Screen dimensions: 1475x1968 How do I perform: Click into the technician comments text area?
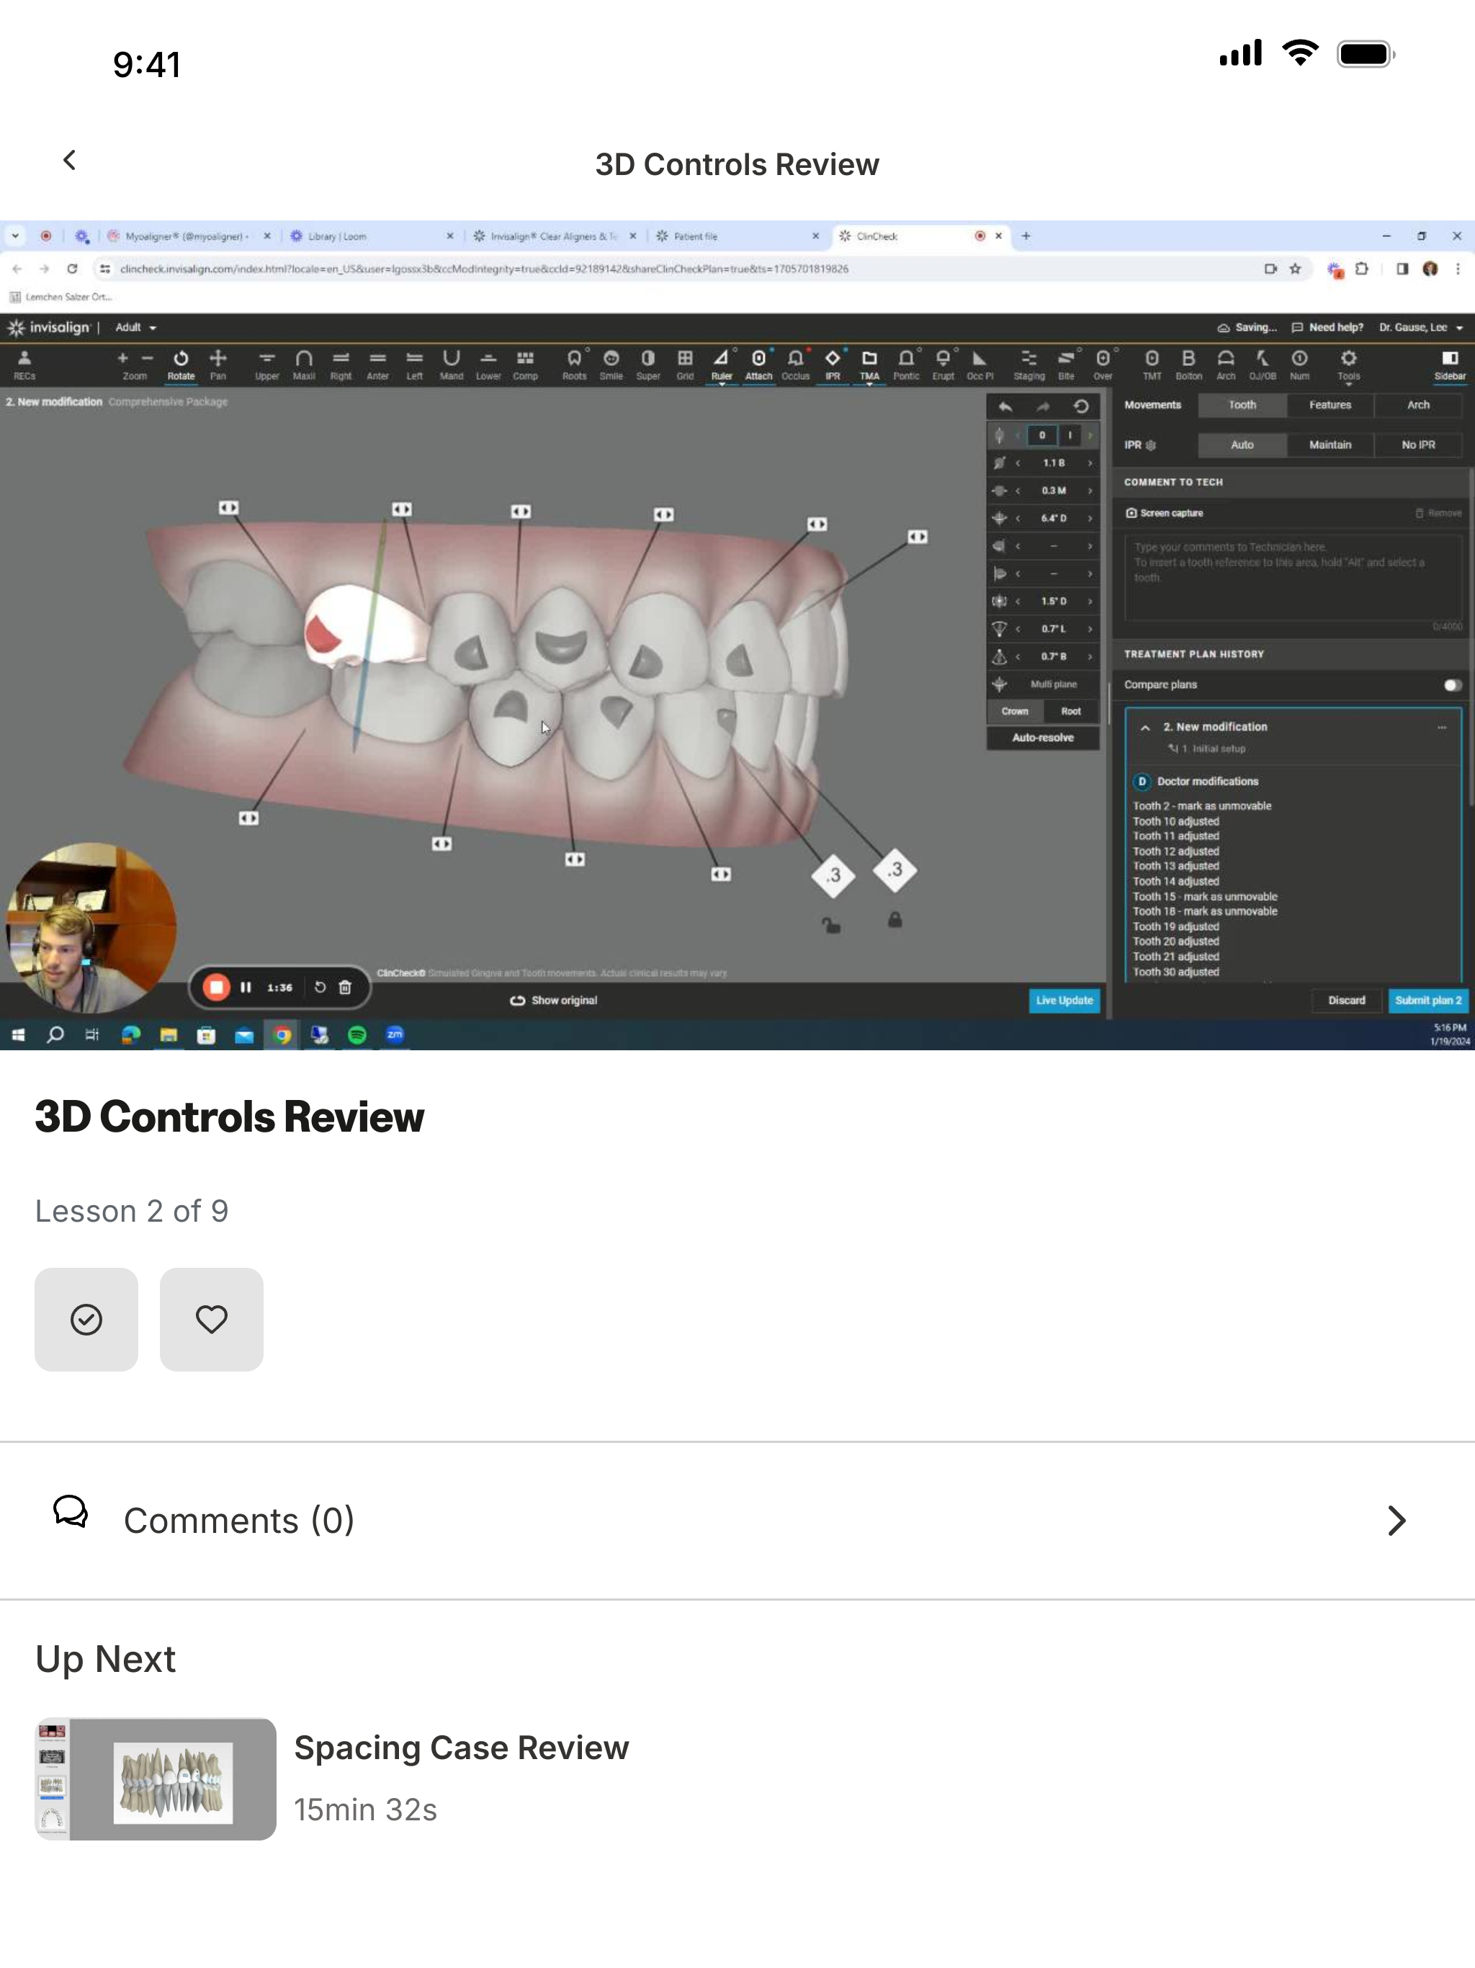tap(1294, 579)
